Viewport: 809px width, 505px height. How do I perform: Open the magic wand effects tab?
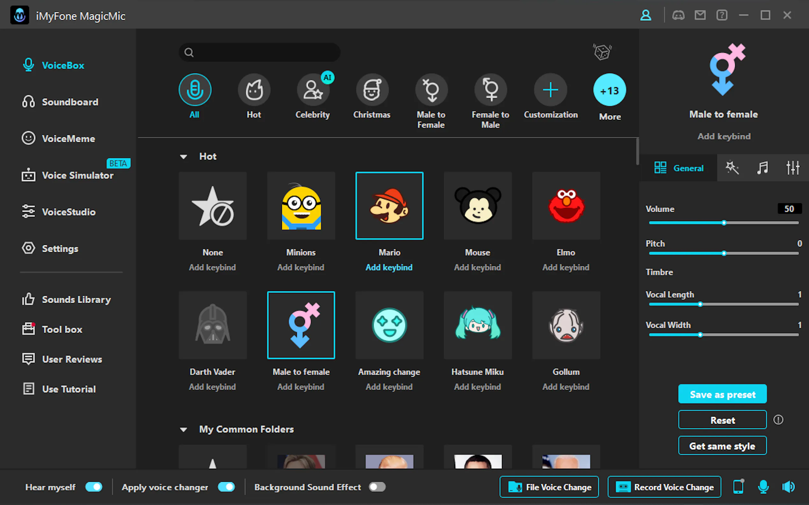[x=732, y=168]
